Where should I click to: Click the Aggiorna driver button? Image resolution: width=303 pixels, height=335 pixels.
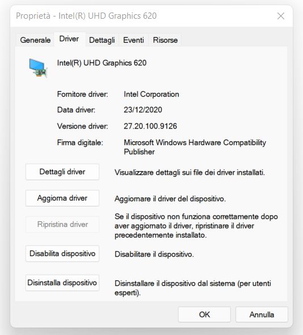click(x=62, y=198)
